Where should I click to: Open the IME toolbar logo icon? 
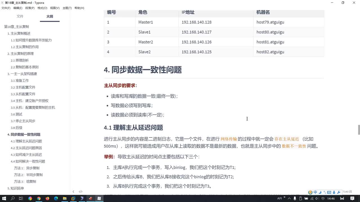pos(310,192)
